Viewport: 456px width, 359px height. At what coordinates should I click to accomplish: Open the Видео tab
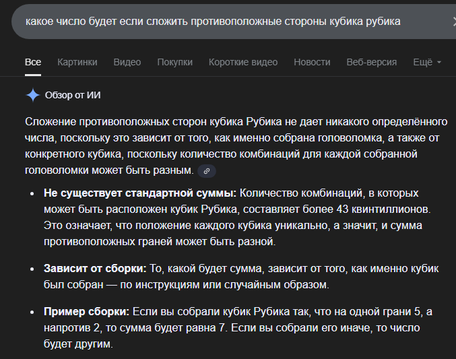pyautogui.click(x=127, y=62)
